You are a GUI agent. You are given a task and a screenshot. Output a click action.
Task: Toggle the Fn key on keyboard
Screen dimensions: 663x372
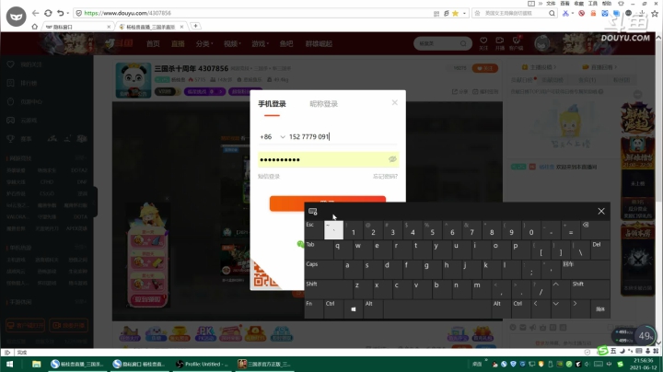(x=314, y=309)
